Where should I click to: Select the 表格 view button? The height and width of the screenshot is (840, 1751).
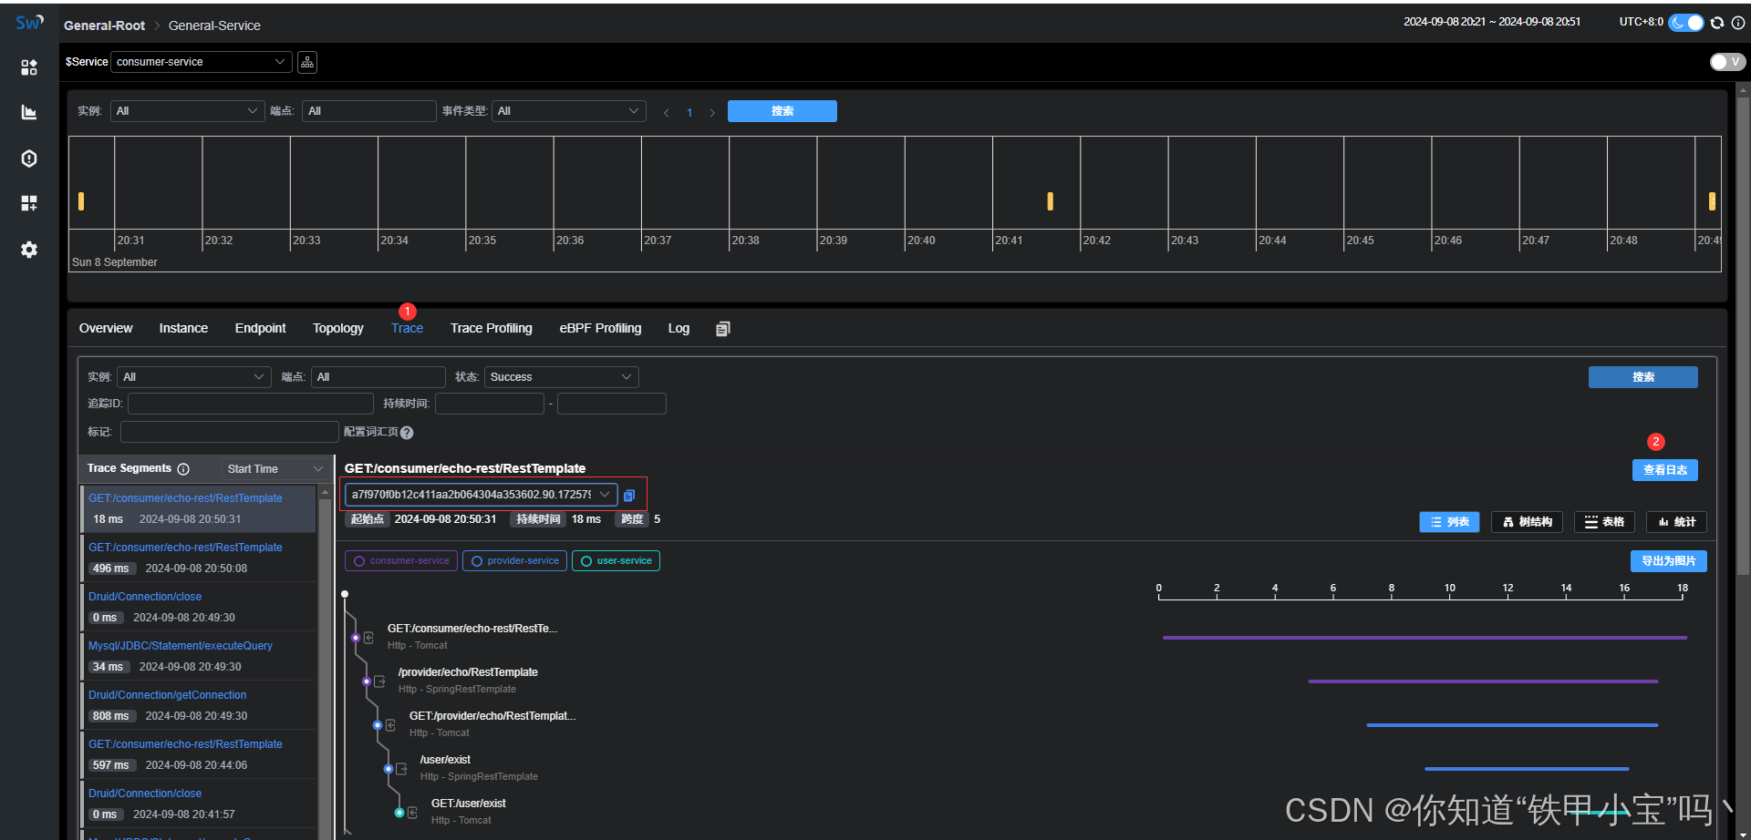(x=1604, y=522)
